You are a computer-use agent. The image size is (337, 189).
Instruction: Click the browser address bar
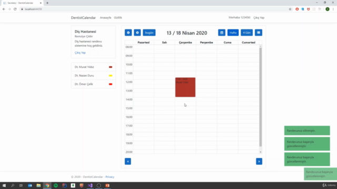(x=155, y=9)
